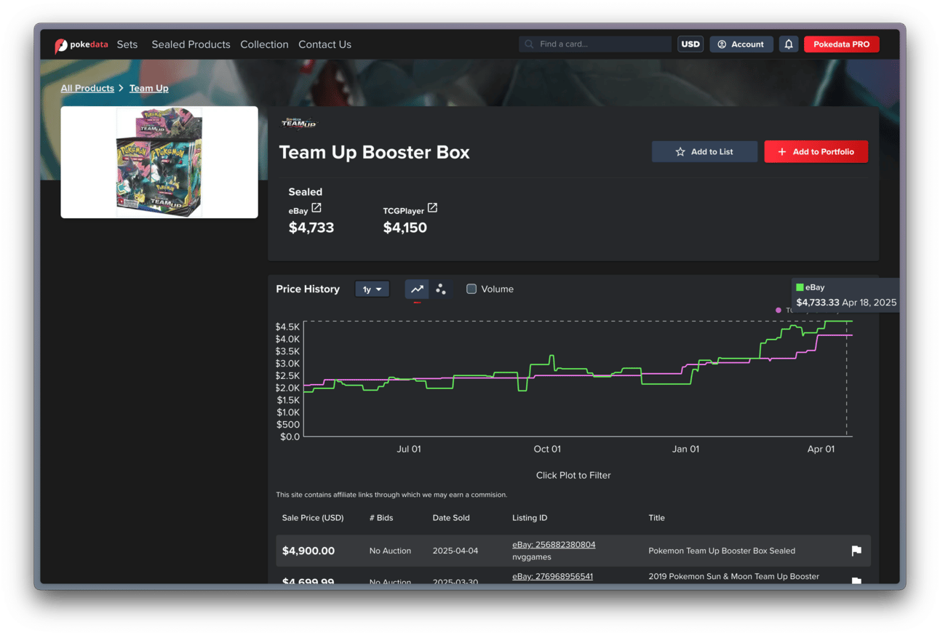Click the Sealed label above prices
The width and height of the screenshot is (940, 635).
click(x=306, y=192)
